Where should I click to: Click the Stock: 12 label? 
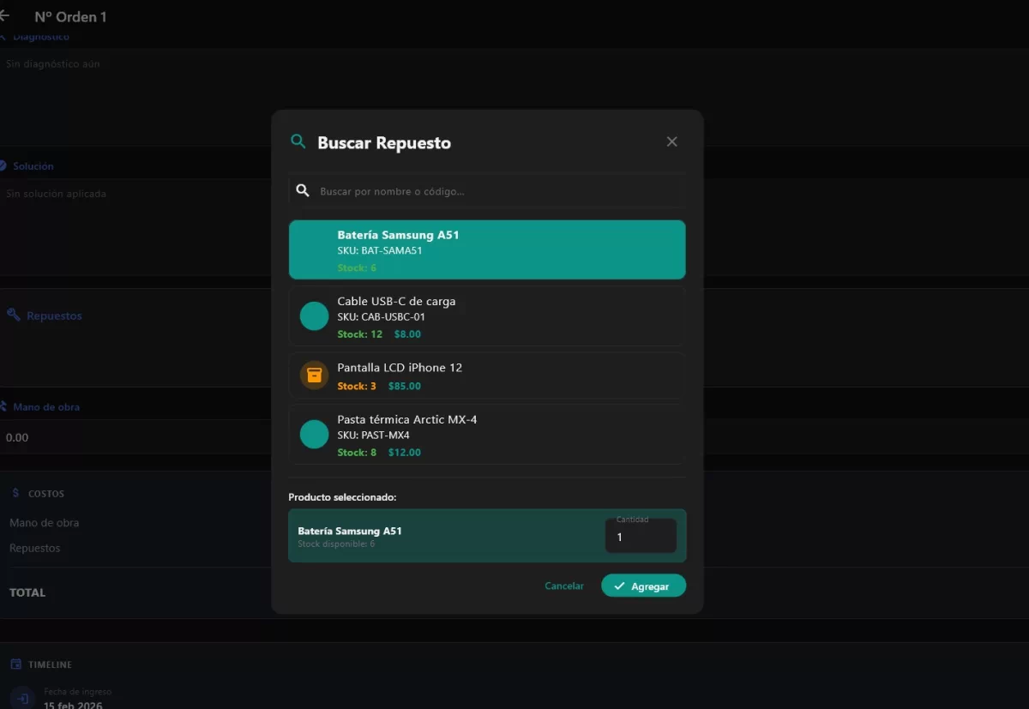pyautogui.click(x=360, y=334)
